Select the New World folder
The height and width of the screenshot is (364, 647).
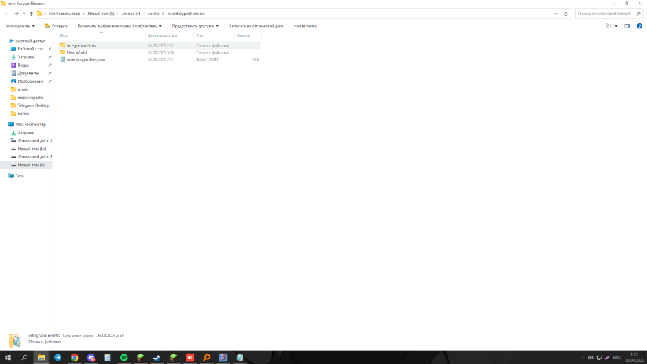click(159, 52)
